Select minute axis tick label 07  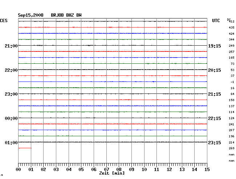106,170
